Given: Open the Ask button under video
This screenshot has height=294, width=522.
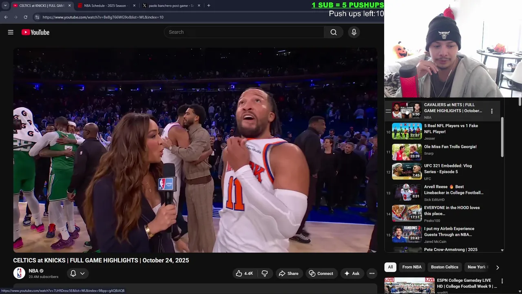Looking at the screenshot, I should tap(352, 274).
